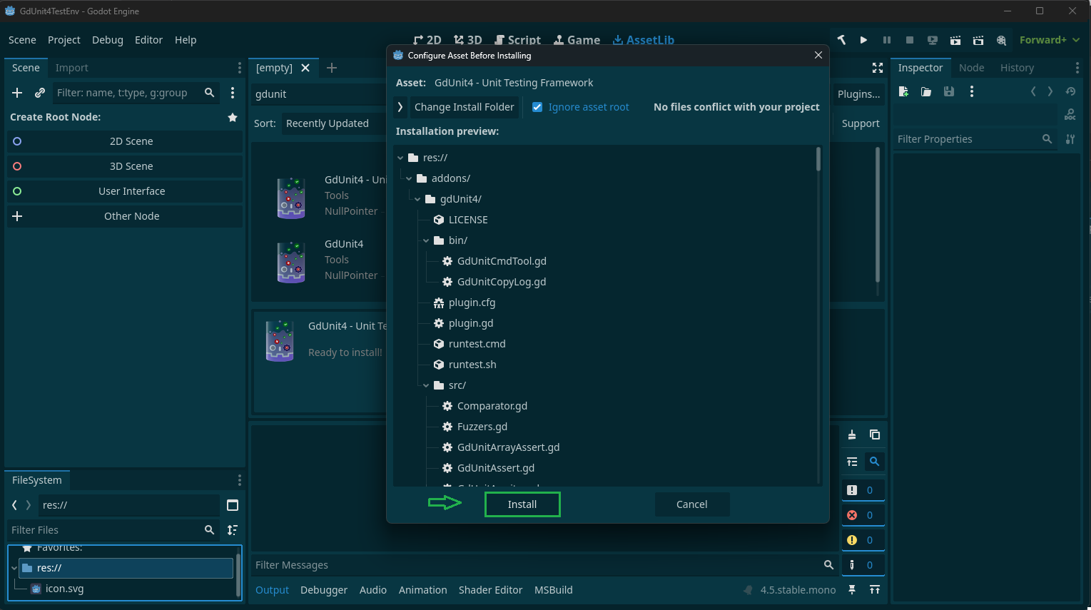Click the favorite star icon in Scene dock
The width and height of the screenshot is (1091, 610).
(x=233, y=117)
